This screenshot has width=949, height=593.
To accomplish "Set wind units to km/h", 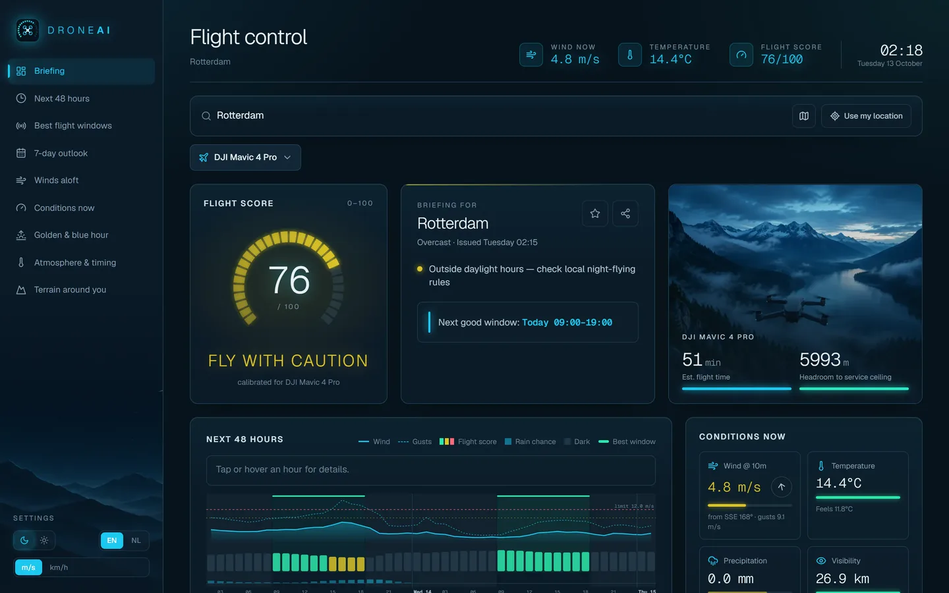I will (59, 567).
